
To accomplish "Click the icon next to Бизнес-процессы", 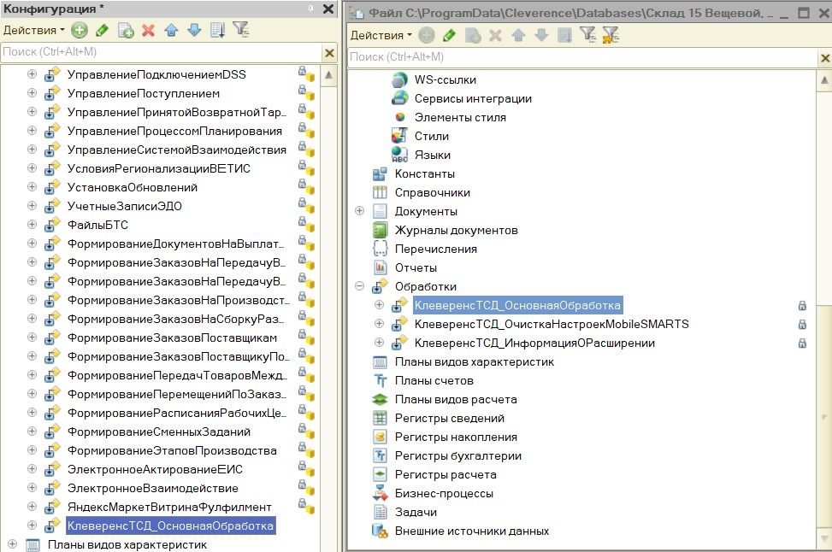I will point(380,493).
